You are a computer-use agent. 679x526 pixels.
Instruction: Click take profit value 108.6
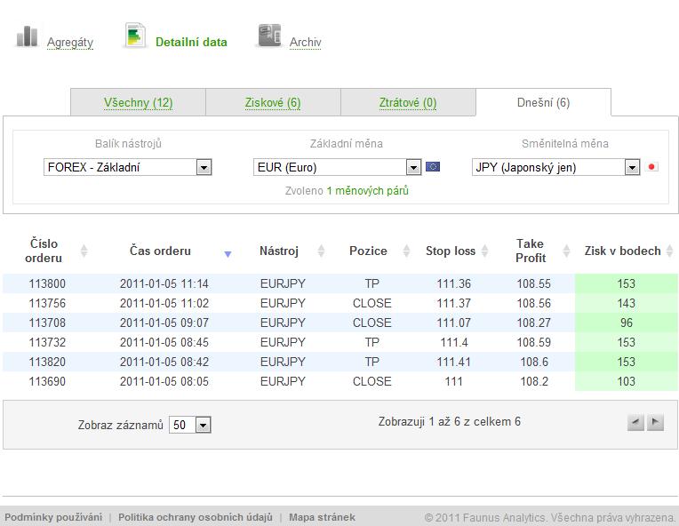coord(534,362)
